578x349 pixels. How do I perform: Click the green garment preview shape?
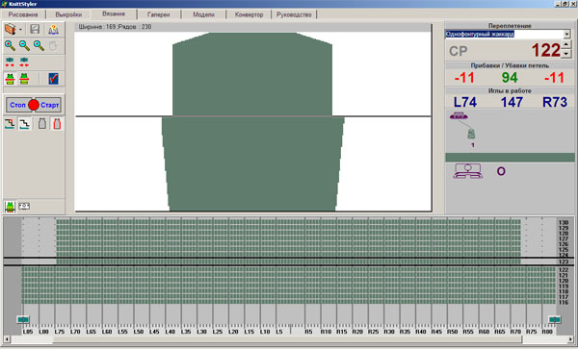tap(252, 122)
